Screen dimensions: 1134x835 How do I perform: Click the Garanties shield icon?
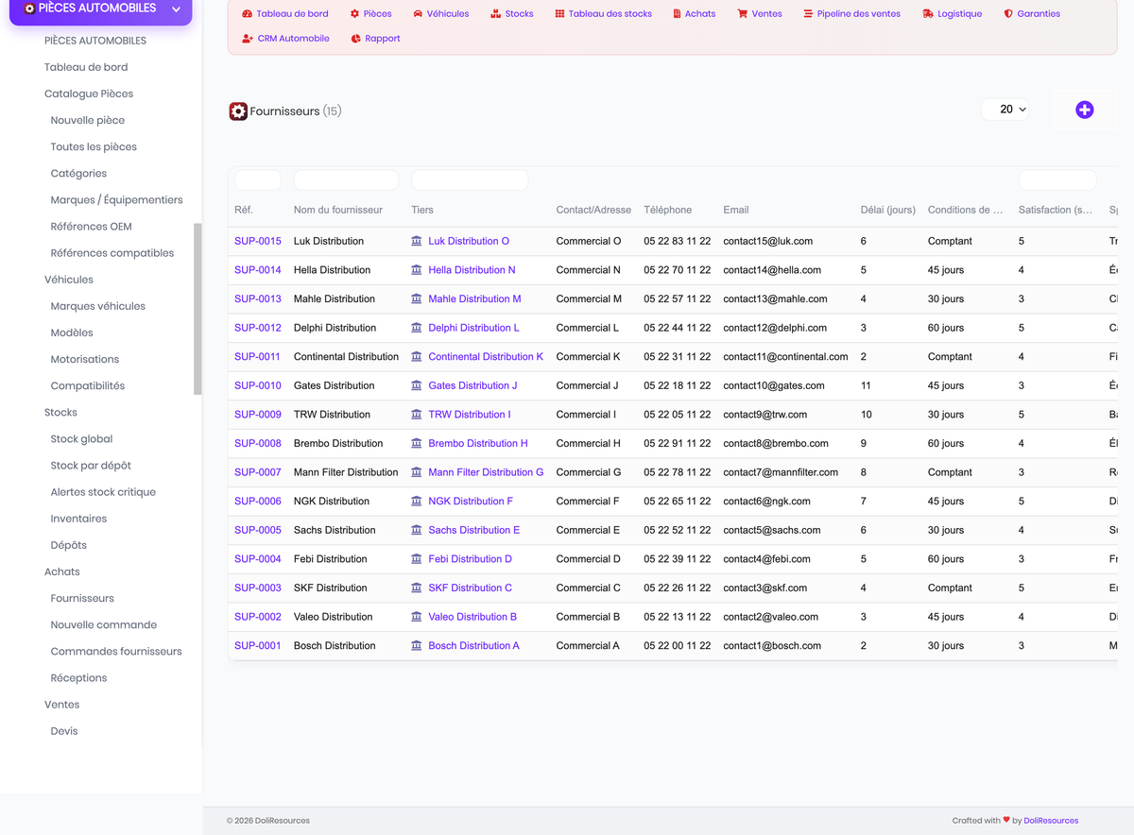click(1008, 14)
